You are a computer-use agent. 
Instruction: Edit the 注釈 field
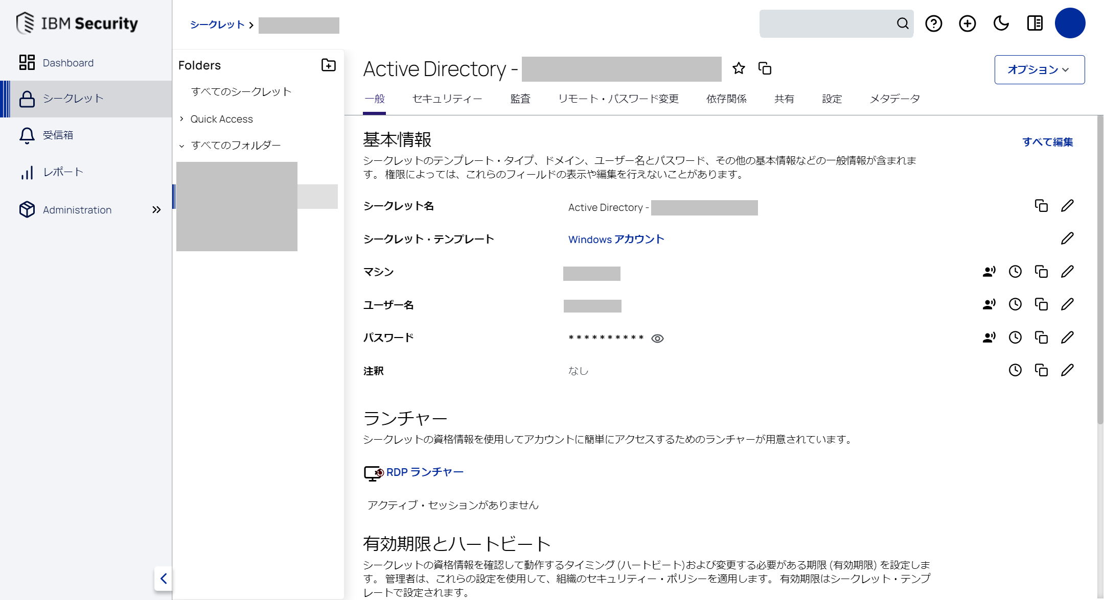coord(1067,370)
